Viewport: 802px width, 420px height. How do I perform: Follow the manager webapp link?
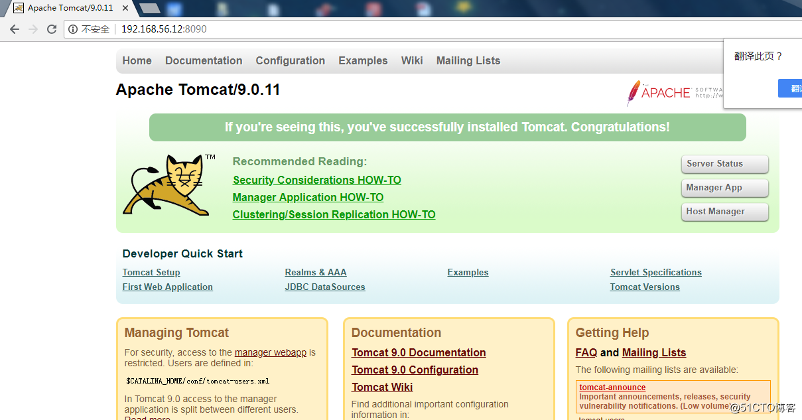tap(271, 353)
